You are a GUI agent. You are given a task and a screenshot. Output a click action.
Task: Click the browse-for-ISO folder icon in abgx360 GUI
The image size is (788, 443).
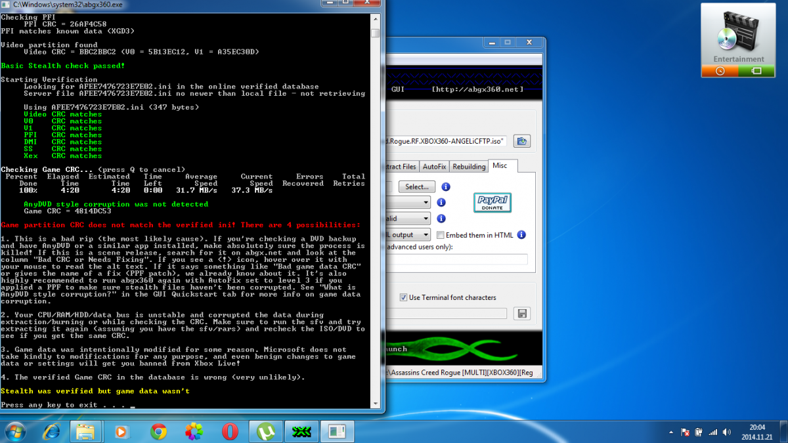[521, 141]
